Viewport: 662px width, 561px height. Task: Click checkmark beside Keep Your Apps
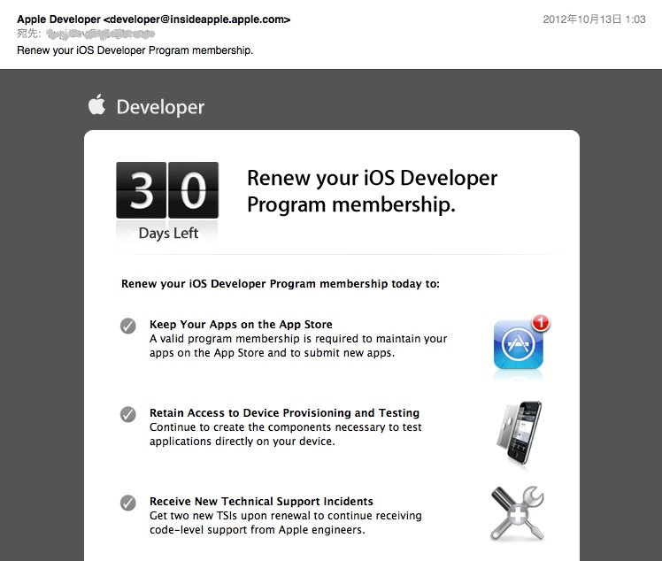tap(128, 327)
